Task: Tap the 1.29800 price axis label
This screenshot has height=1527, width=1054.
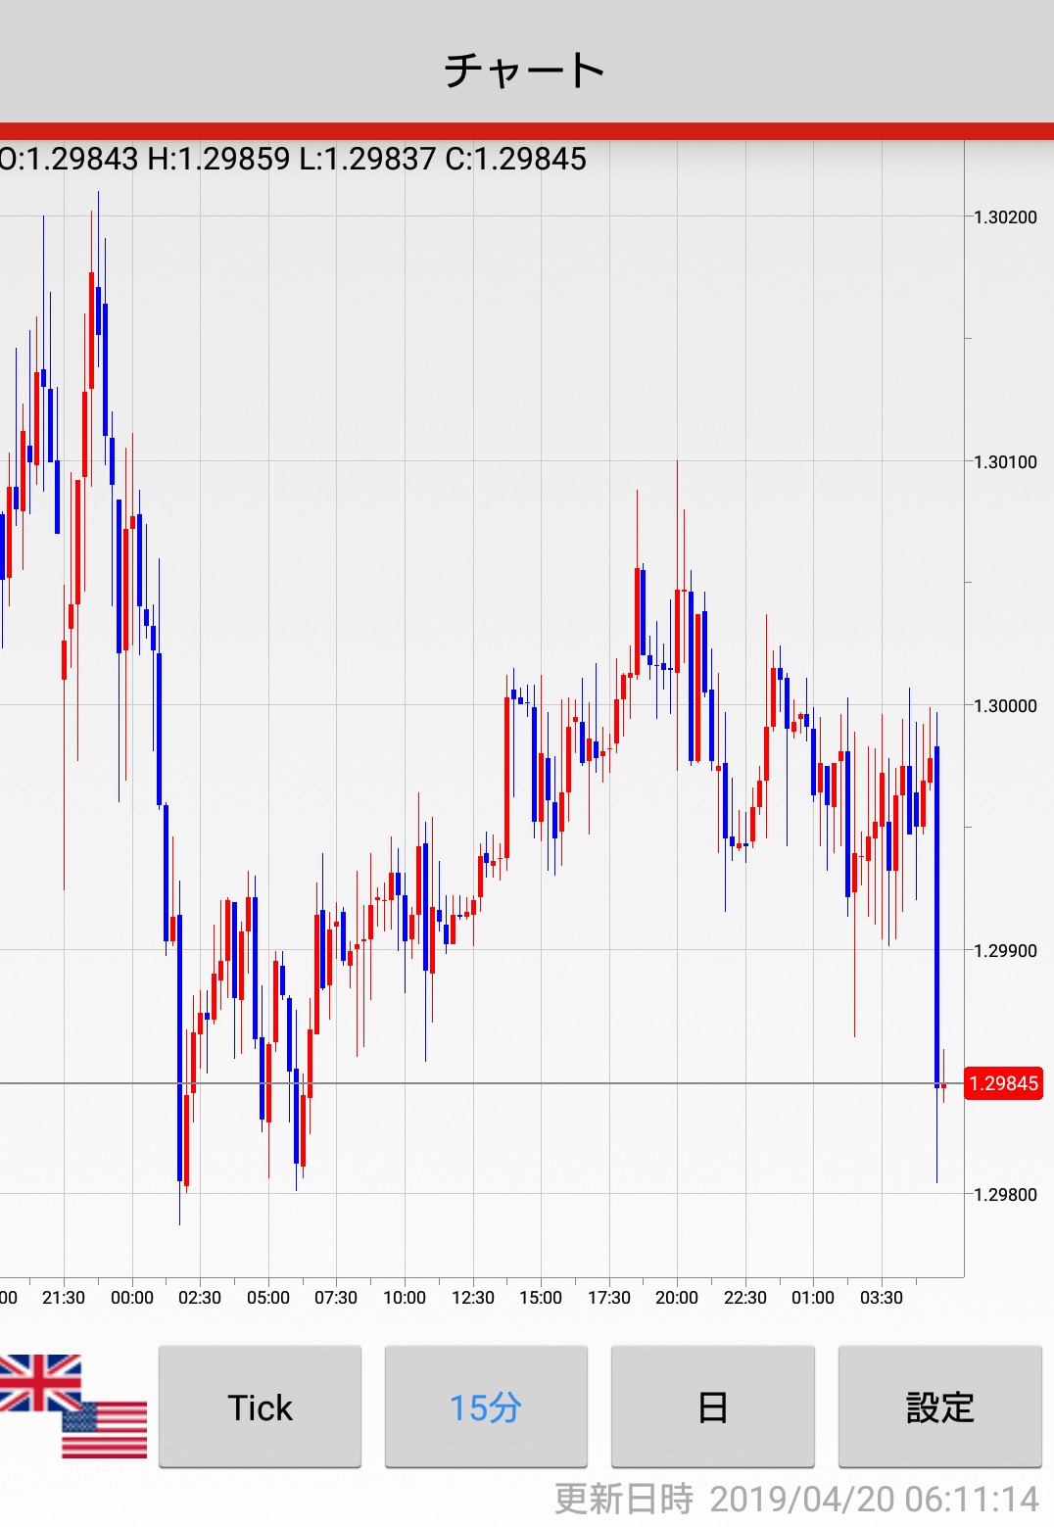Action: click(x=1004, y=1195)
